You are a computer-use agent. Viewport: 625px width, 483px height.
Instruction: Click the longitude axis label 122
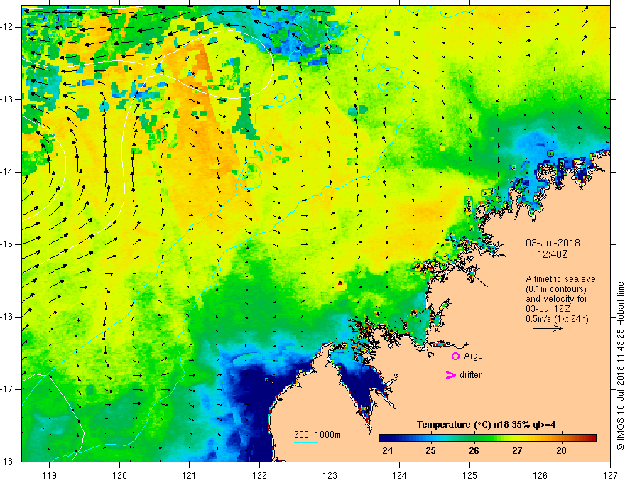[x=259, y=475]
